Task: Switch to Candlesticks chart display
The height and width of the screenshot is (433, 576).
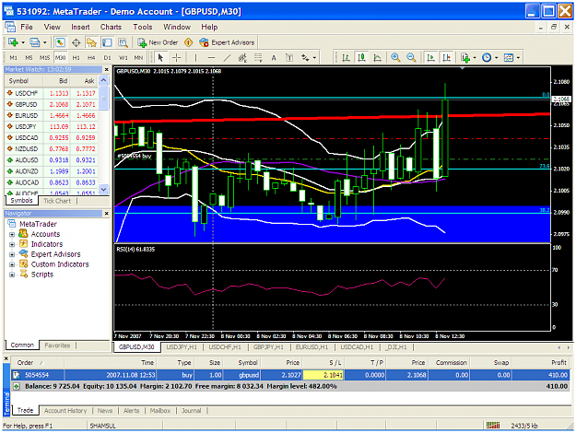Action: click(362, 58)
